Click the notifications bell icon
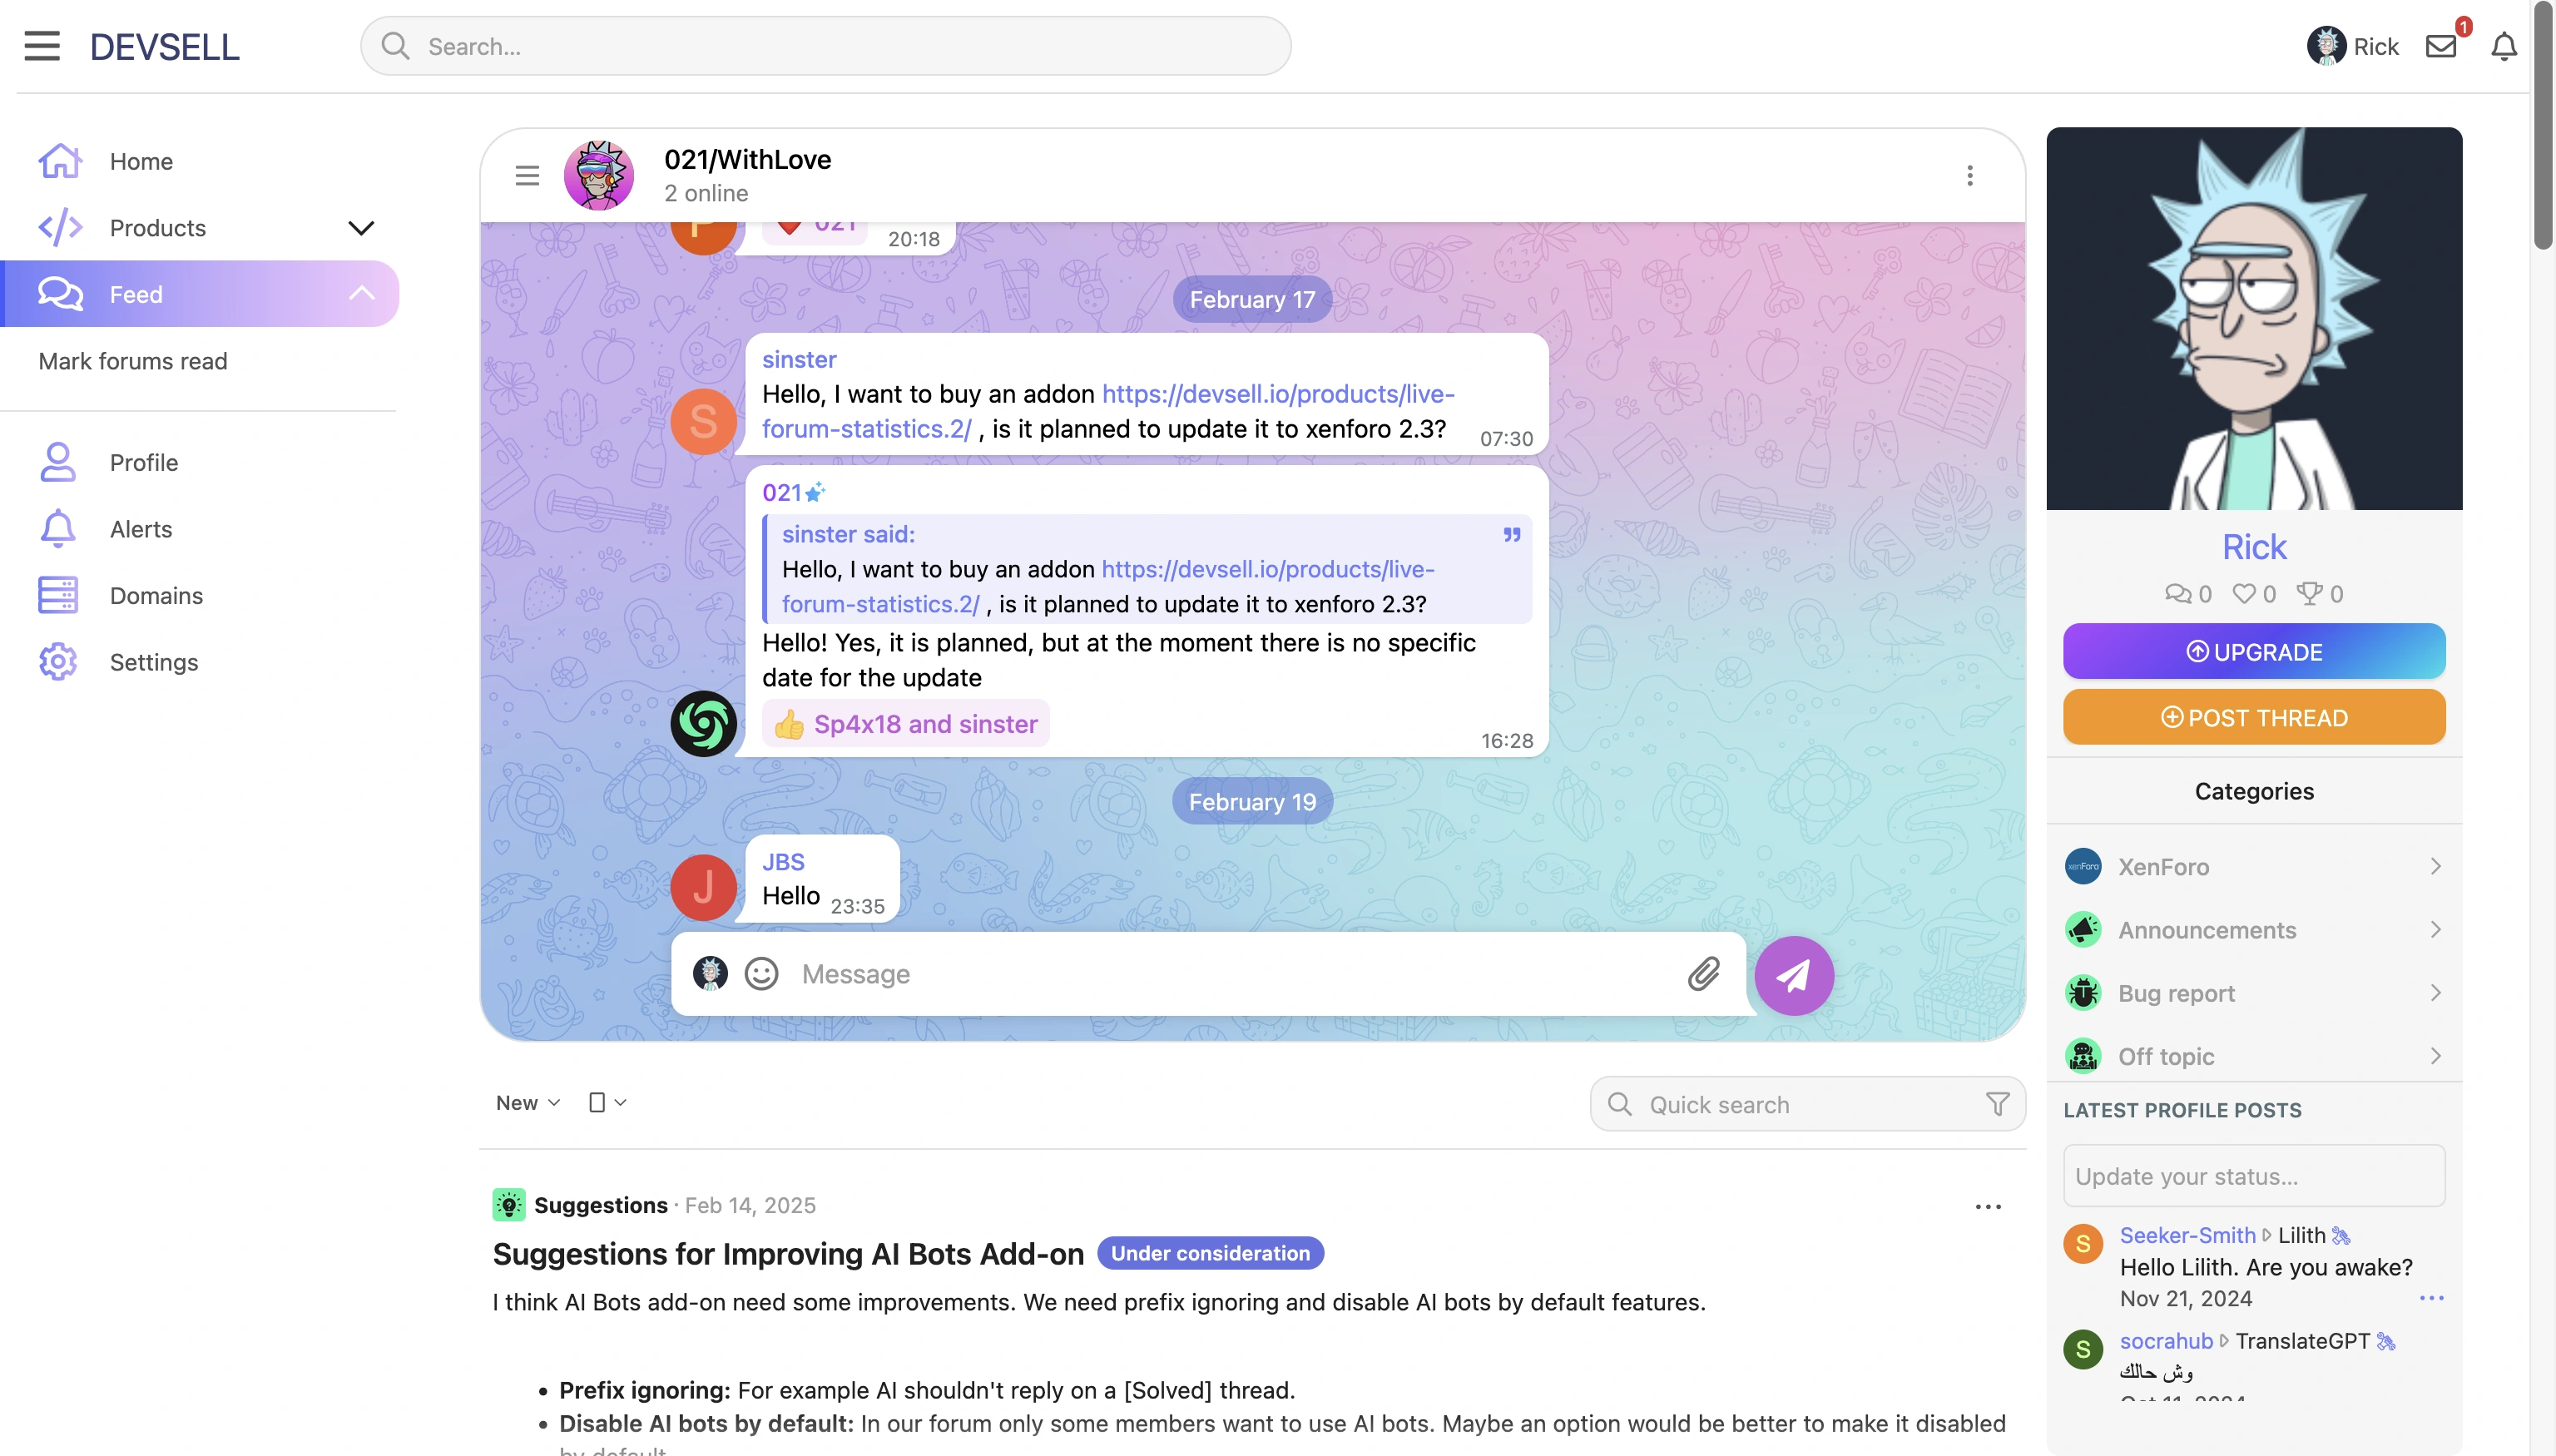Image resolution: width=2556 pixels, height=1456 pixels. pos(2504,46)
